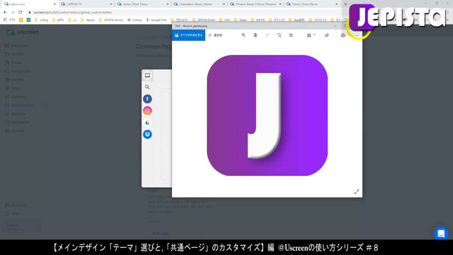
Task: Switch to the Chameleon Demo | Home tab
Action: pos(199,4)
